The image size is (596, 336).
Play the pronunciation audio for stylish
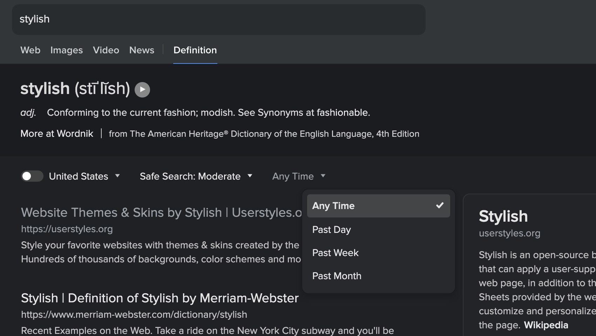142,89
